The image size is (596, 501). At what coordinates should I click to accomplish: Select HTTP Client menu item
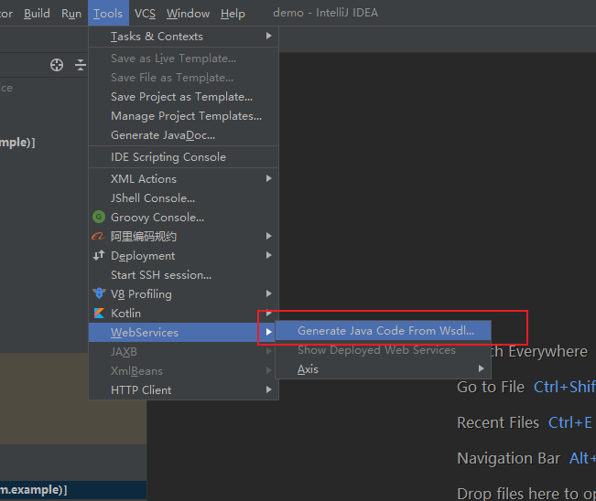184,389
